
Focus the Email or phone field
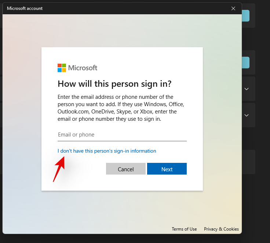click(122, 135)
